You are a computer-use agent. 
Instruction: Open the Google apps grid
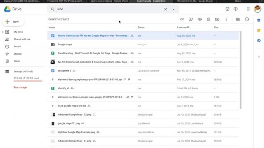(249, 9)
